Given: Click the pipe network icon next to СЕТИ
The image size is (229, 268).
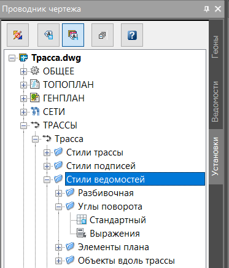Looking at the screenshot, I should (35, 111).
